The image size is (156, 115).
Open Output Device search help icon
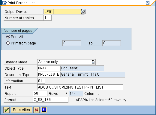click(83, 12)
